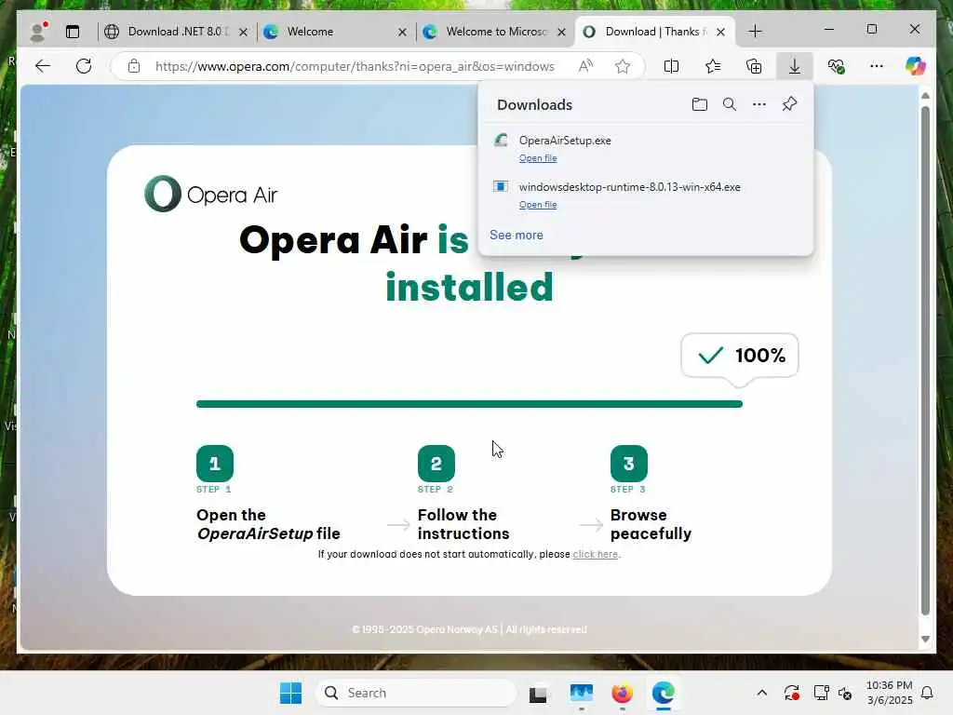Screen dimensions: 953x715
Task: Click the 'click here' download link
Action: tap(595, 554)
